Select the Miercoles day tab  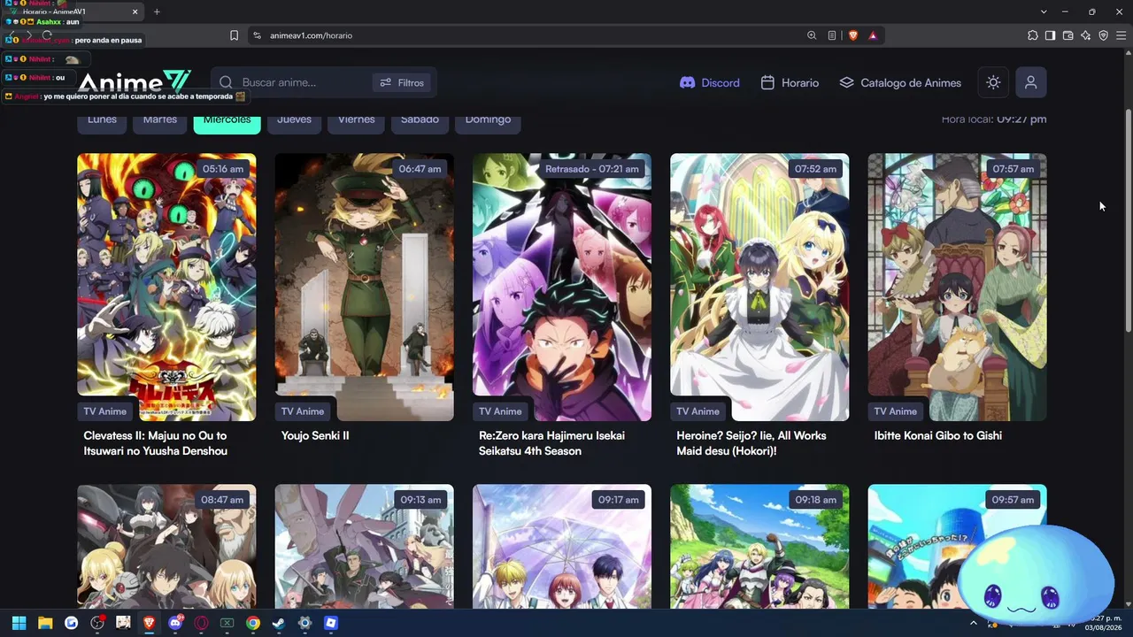[x=227, y=120]
